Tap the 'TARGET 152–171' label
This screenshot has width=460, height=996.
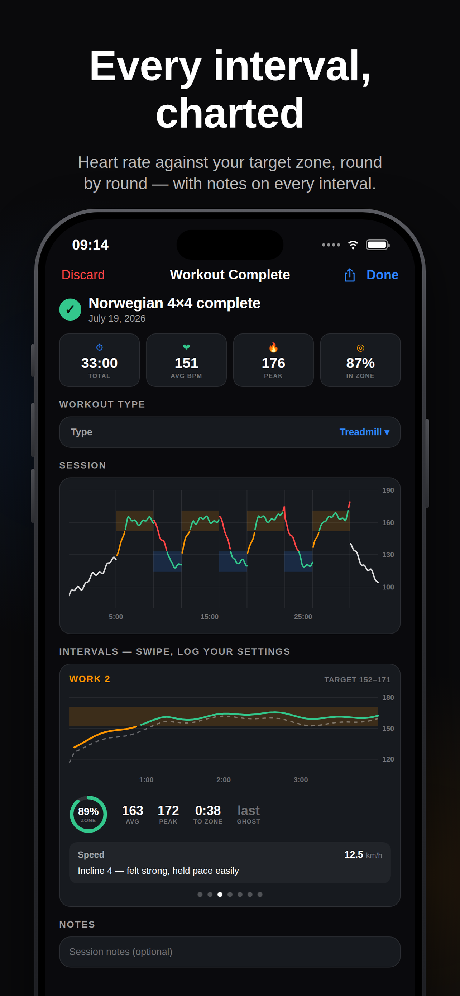click(x=357, y=679)
